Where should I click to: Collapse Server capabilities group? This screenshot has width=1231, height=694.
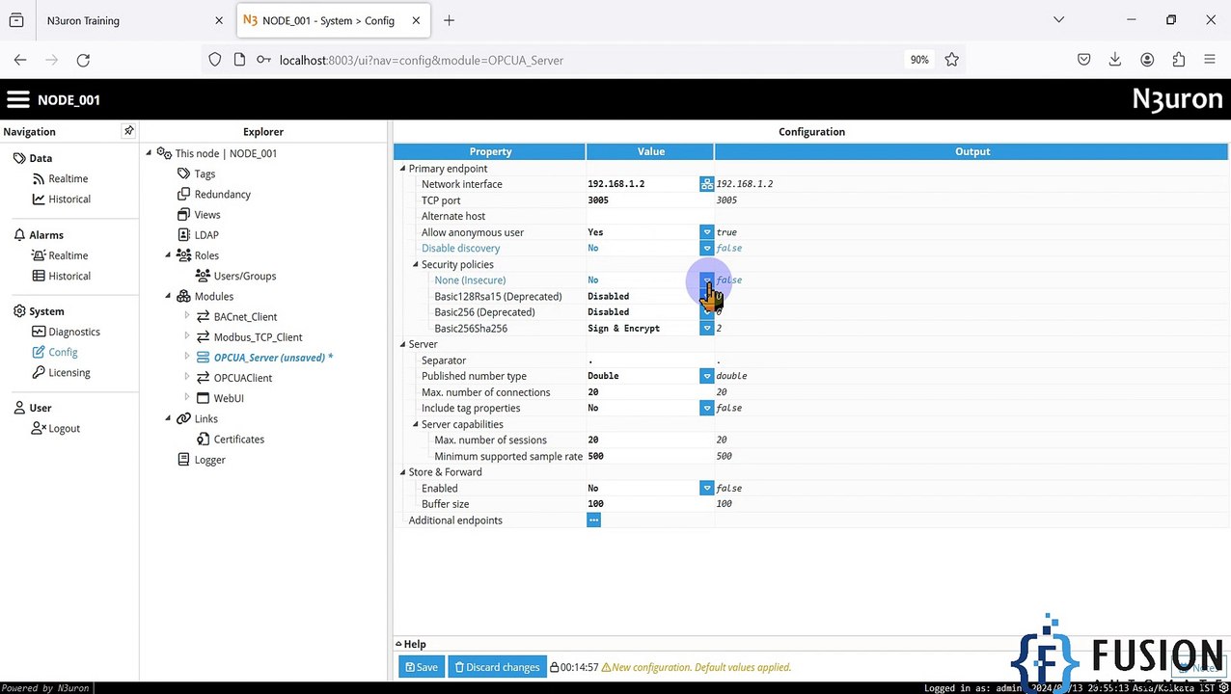(x=416, y=424)
